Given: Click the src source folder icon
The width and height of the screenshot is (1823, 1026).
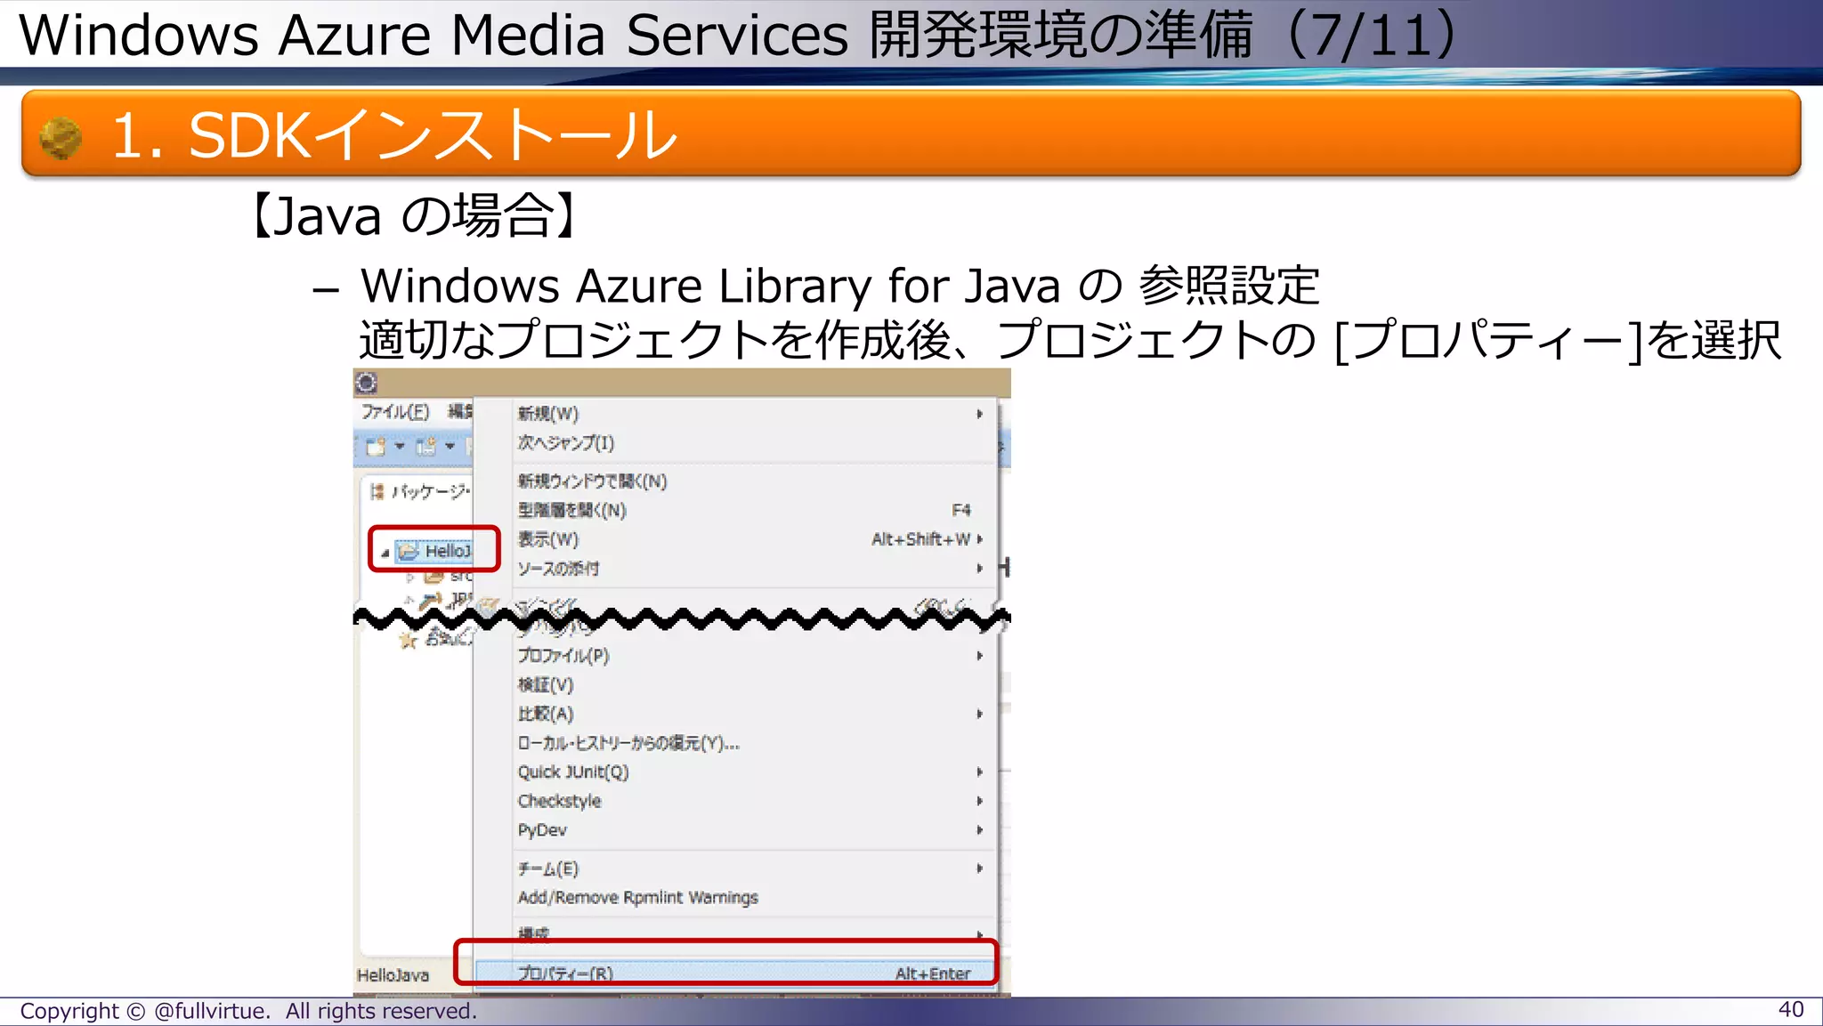Looking at the screenshot, I should pos(433,577).
